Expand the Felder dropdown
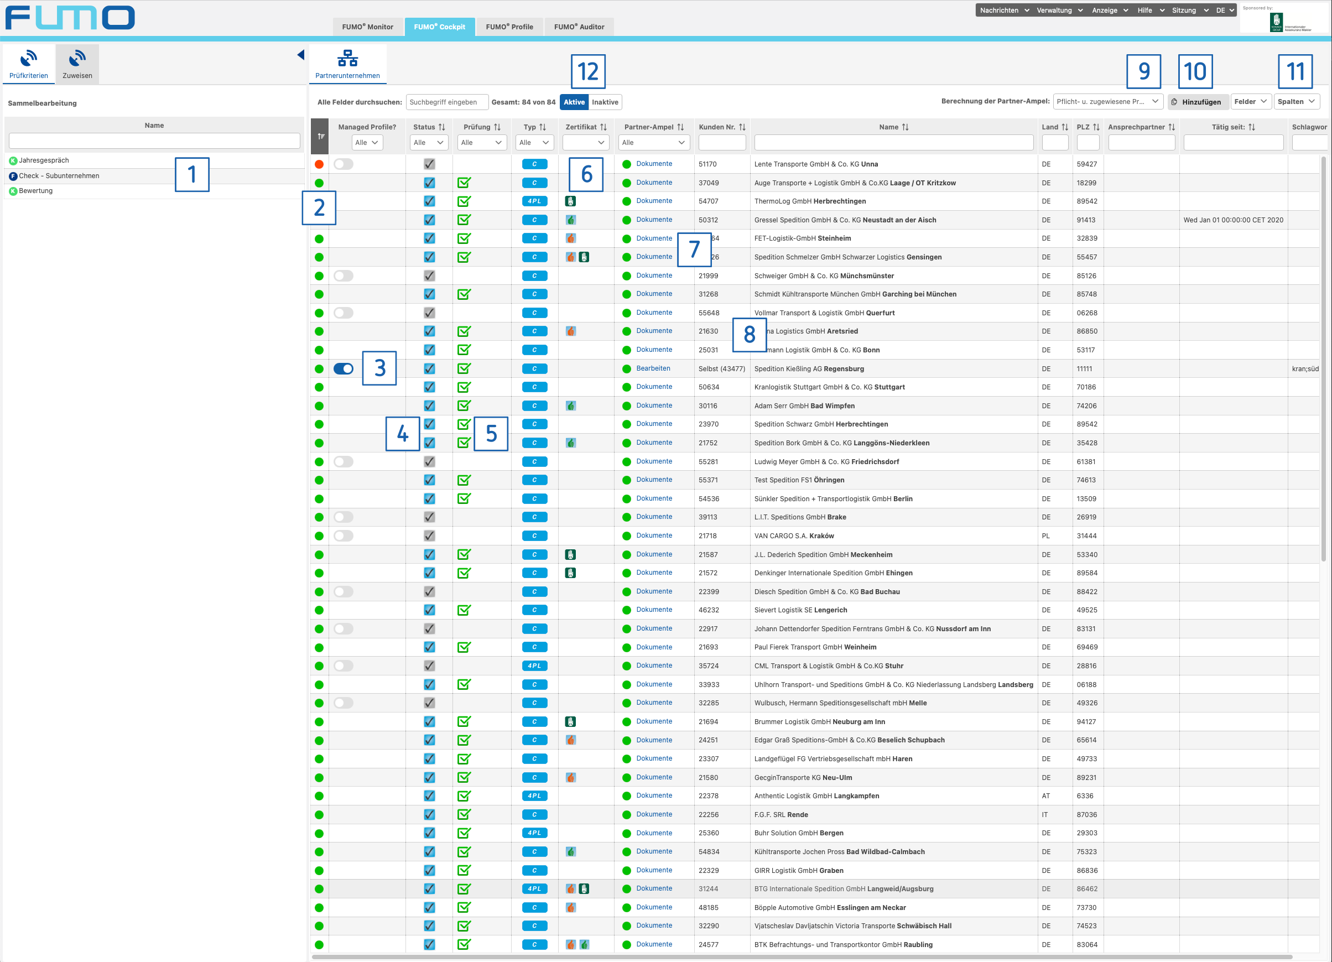The width and height of the screenshot is (1332, 962). [x=1251, y=102]
